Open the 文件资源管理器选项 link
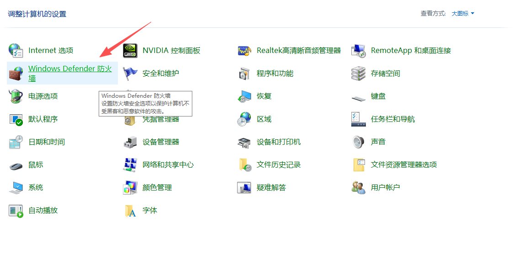The width and height of the screenshot is (513, 259). (x=404, y=165)
